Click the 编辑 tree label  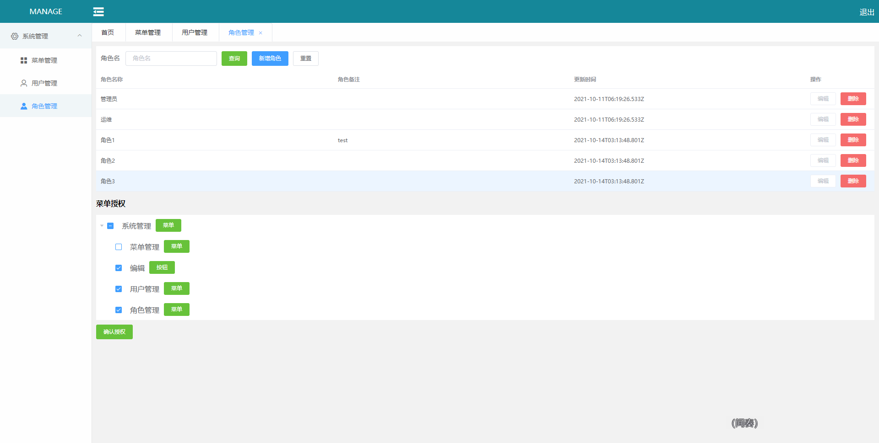tap(137, 268)
